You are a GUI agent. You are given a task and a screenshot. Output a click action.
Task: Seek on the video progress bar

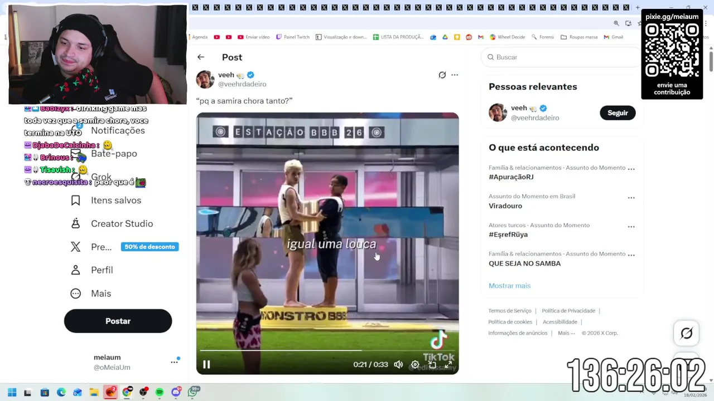click(327, 351)
